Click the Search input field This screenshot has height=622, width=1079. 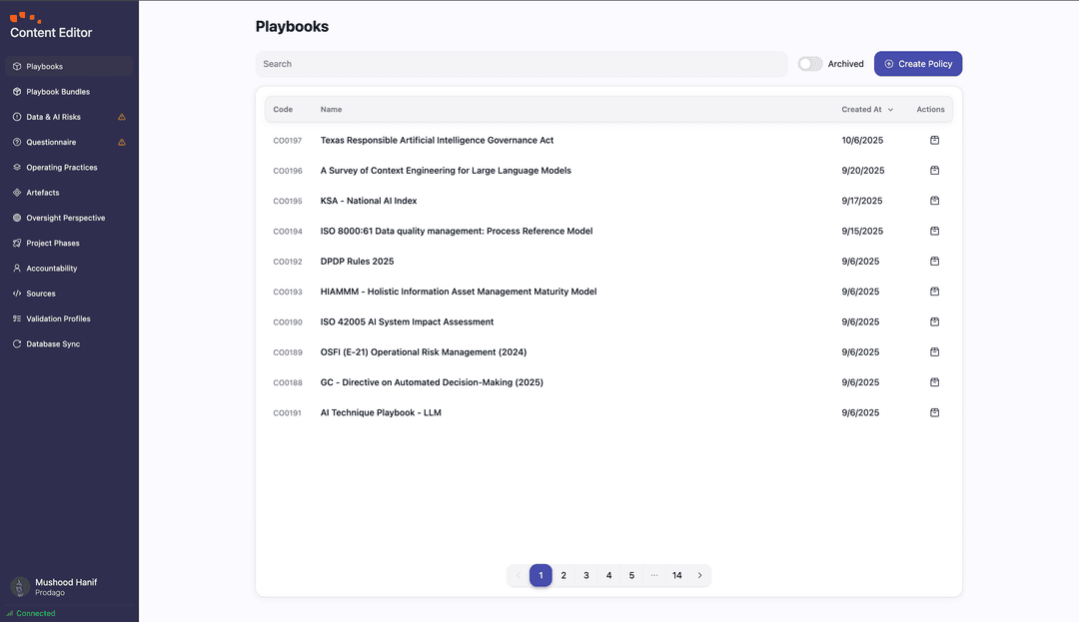click(x=520, y=64)
